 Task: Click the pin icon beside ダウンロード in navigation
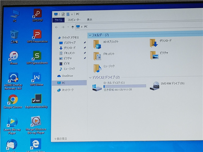pos(85,48)
